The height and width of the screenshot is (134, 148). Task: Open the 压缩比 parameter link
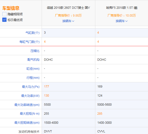(35, 51)
